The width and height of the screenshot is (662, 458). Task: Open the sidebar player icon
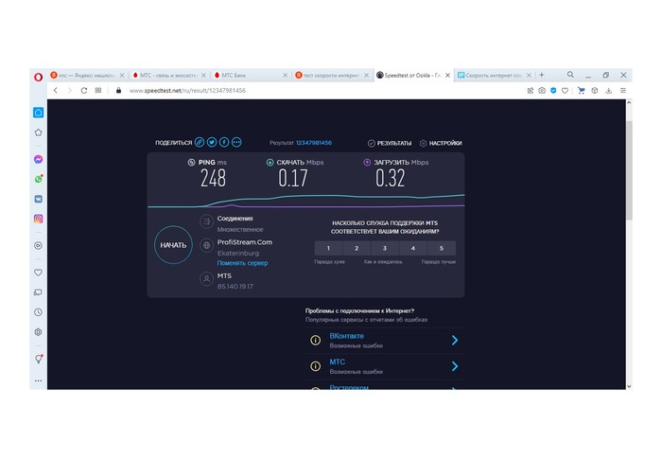[x=38, y=245]
